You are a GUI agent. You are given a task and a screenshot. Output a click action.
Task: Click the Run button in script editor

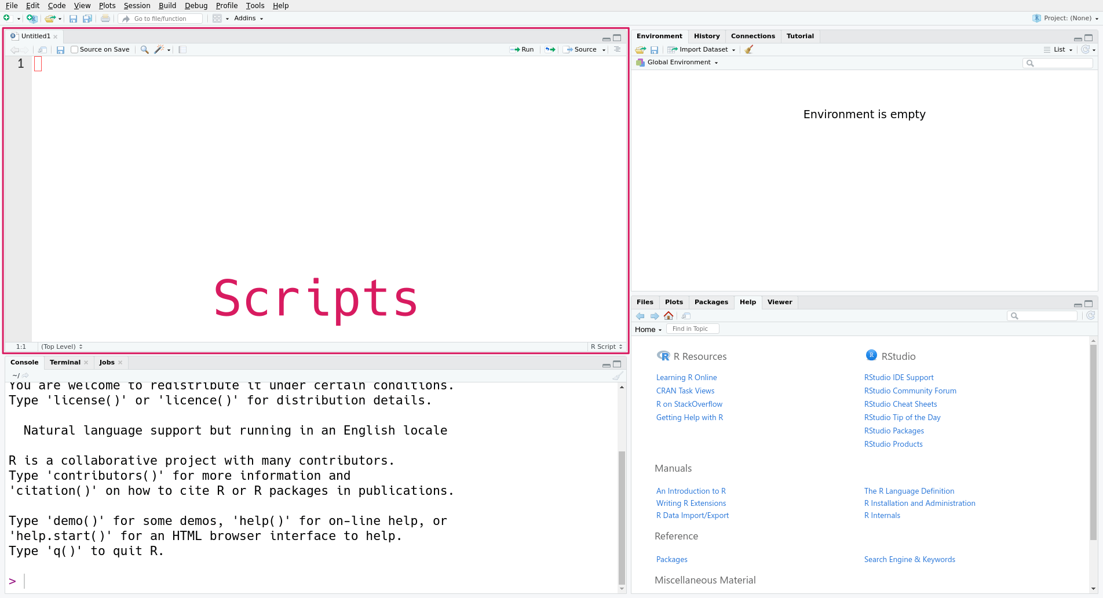pyautogui.click(x=522, y=50)
